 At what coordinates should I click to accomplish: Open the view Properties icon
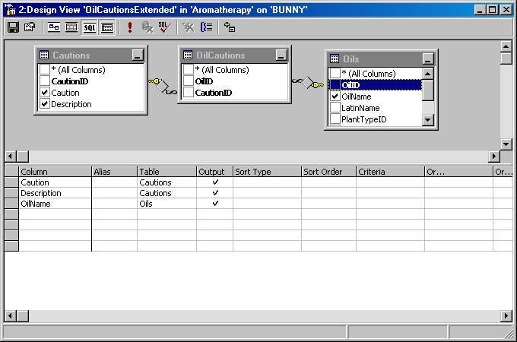click(30, 27)
